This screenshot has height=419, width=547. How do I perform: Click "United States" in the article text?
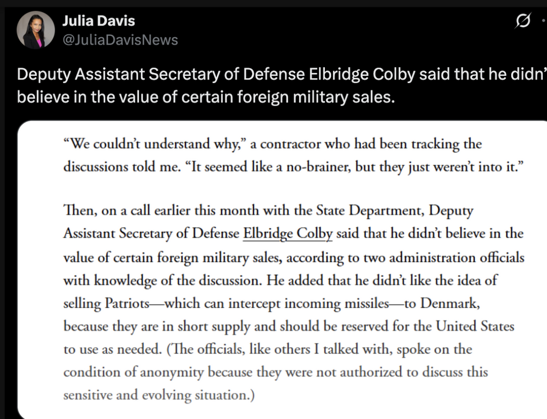click(475, 326)
